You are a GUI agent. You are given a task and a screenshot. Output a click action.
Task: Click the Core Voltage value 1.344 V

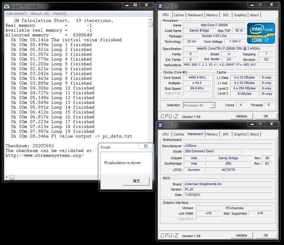[x=235, y=42]
